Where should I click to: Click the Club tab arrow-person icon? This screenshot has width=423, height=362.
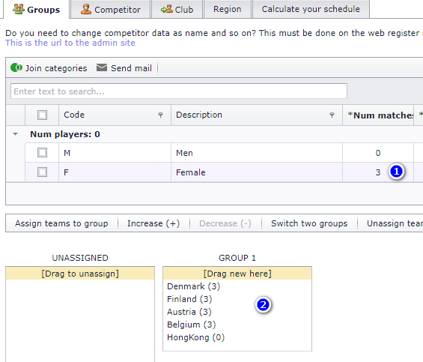click(x=167, y=9)
